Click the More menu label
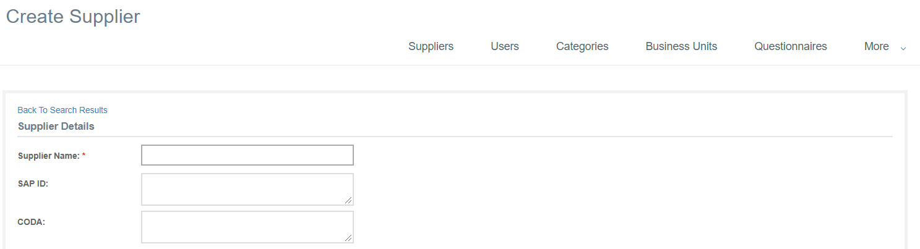 [x=876, y=46]
